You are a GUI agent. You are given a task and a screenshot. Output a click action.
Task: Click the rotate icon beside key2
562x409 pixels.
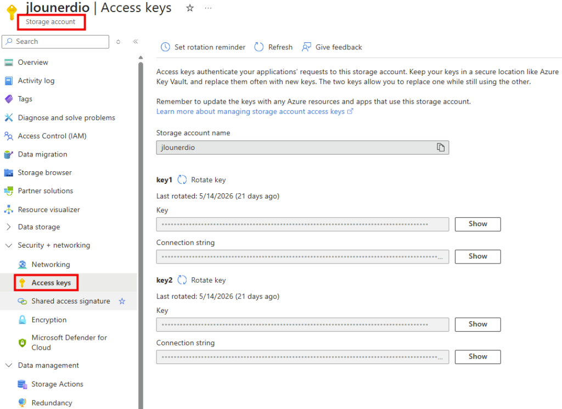coord(182,280)
